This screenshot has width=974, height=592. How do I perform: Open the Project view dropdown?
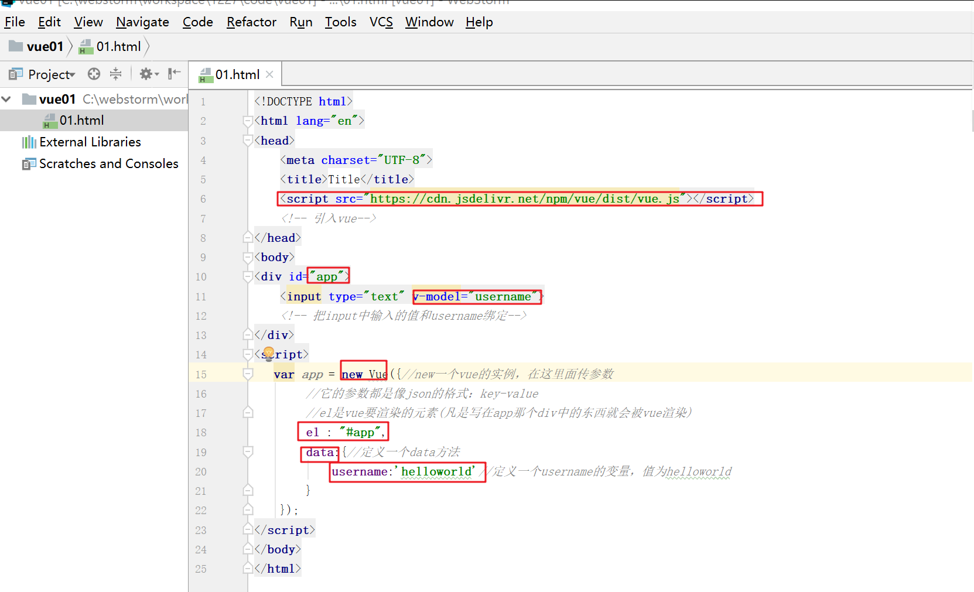tap(52, 74)
